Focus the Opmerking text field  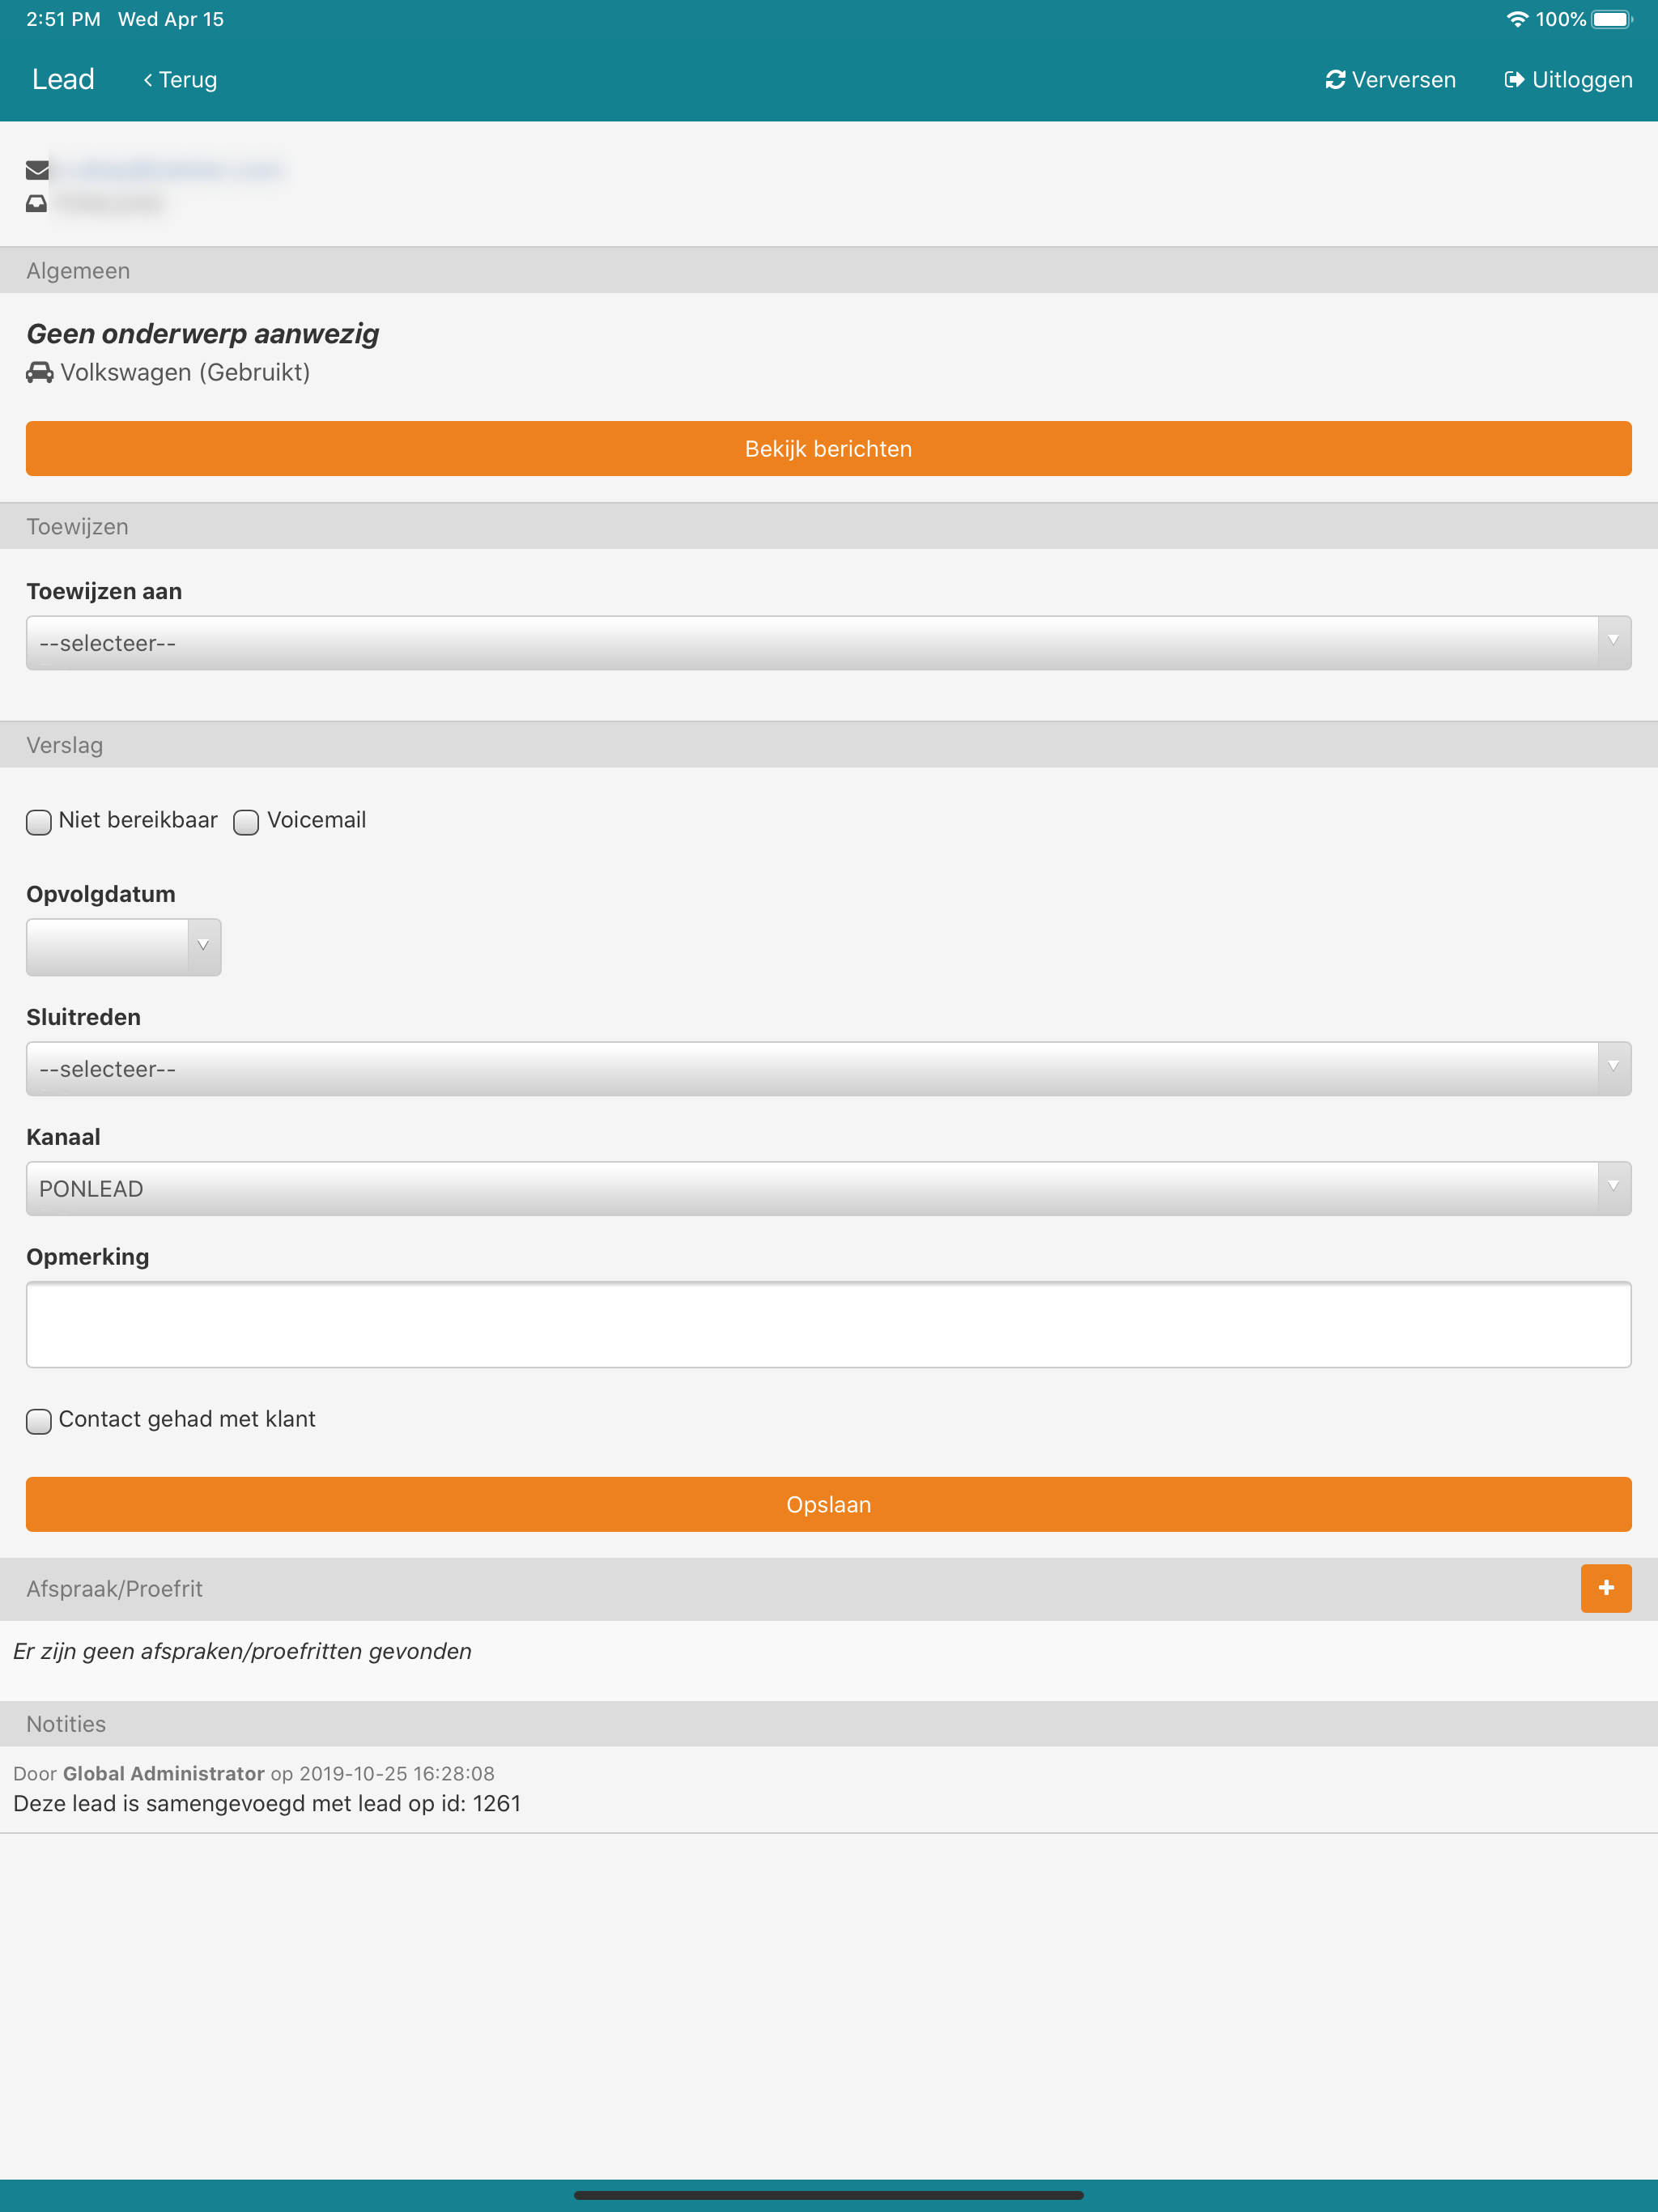(829, 1324)
